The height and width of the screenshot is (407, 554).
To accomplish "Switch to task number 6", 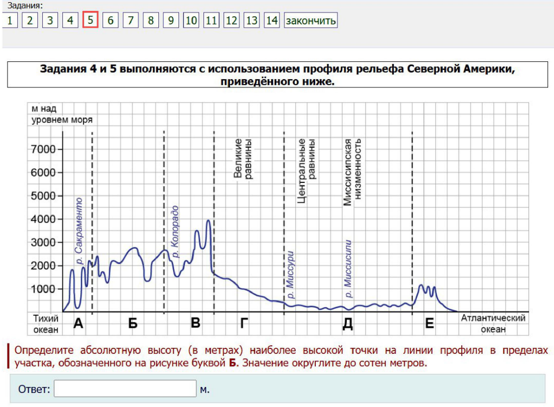I will coord(110,21).
